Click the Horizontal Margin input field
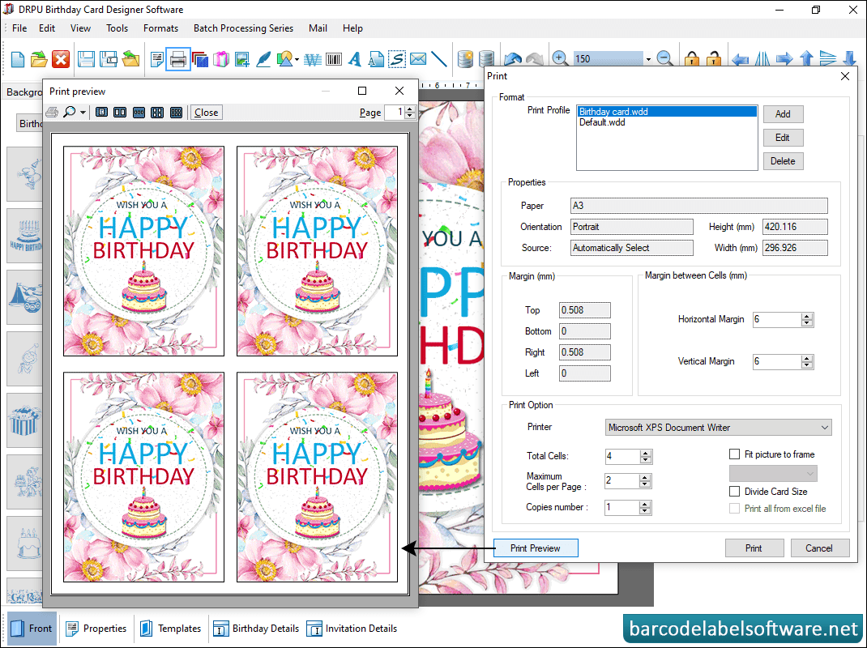Viewport: 867px width, 648px height. pyautogui.click(x=777, y=320)
